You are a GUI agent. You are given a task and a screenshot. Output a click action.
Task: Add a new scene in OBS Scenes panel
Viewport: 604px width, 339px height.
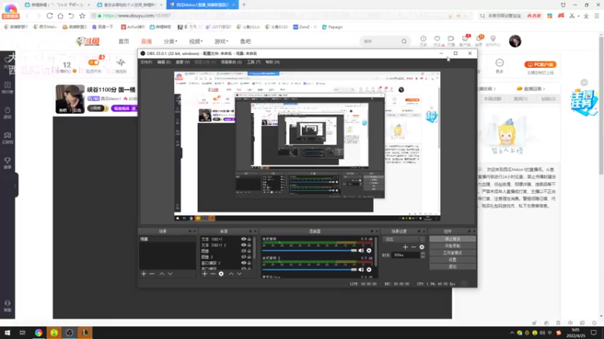pos(143,273)
